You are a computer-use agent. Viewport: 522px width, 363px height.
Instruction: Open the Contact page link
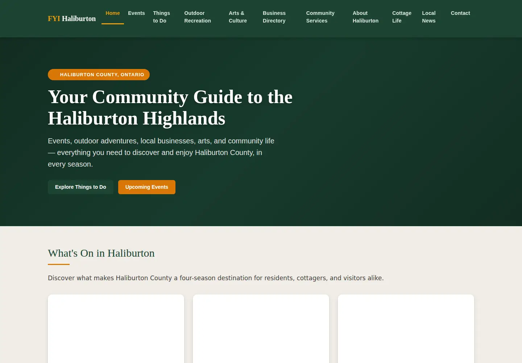pyautogui.click(x=460, y=13)
